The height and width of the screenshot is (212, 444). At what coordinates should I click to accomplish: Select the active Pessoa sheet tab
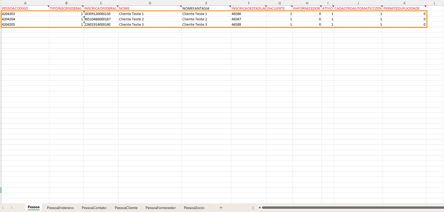tap(34, 207)
